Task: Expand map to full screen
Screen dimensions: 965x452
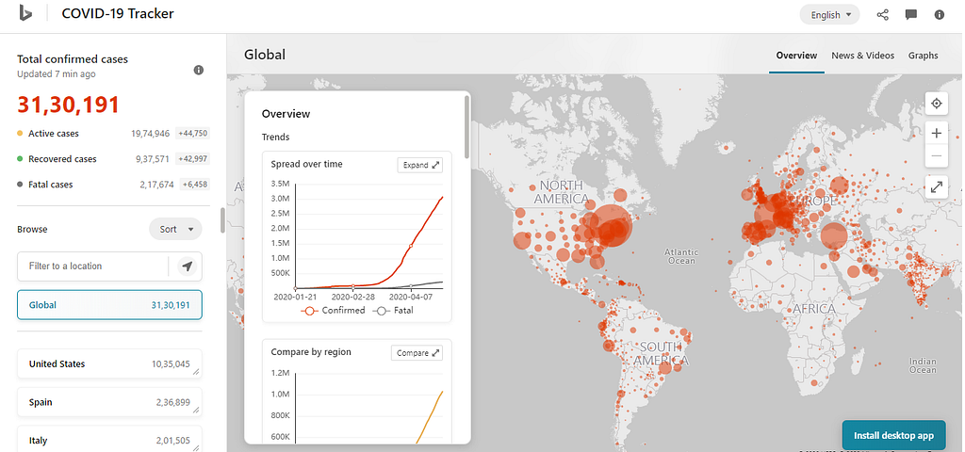Action: coord(937,187)
